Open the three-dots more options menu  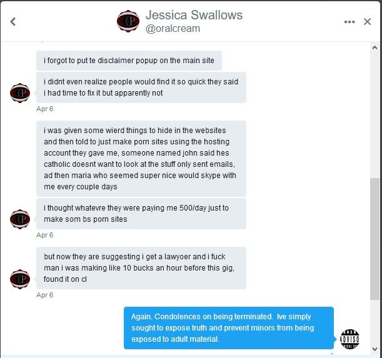coord(349,22)
